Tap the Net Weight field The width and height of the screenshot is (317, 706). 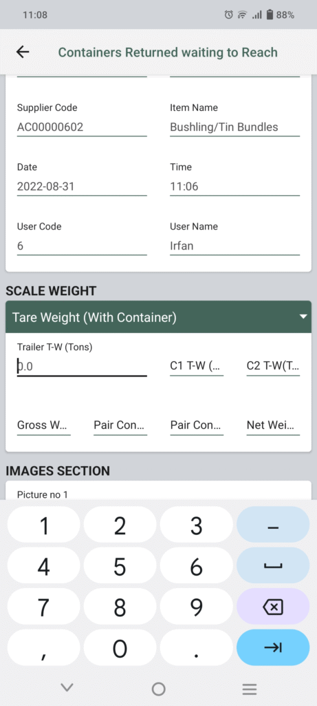(x=273, y=425)
